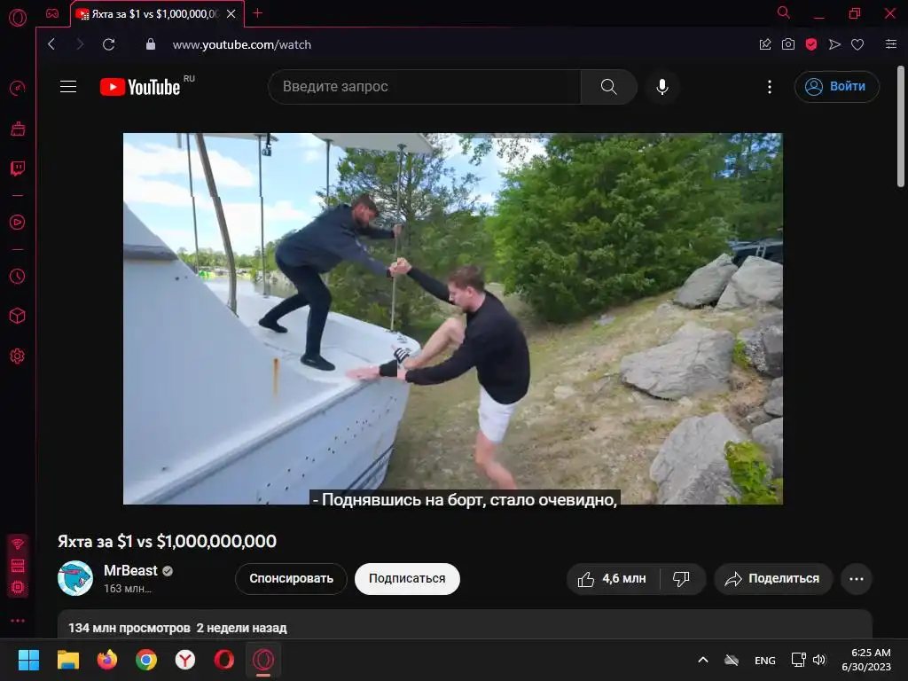Open Firefox from the taskbar

coord(106,660)
